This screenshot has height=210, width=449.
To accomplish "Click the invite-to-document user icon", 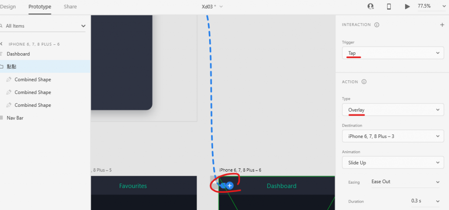I will (x=371, y=6).
